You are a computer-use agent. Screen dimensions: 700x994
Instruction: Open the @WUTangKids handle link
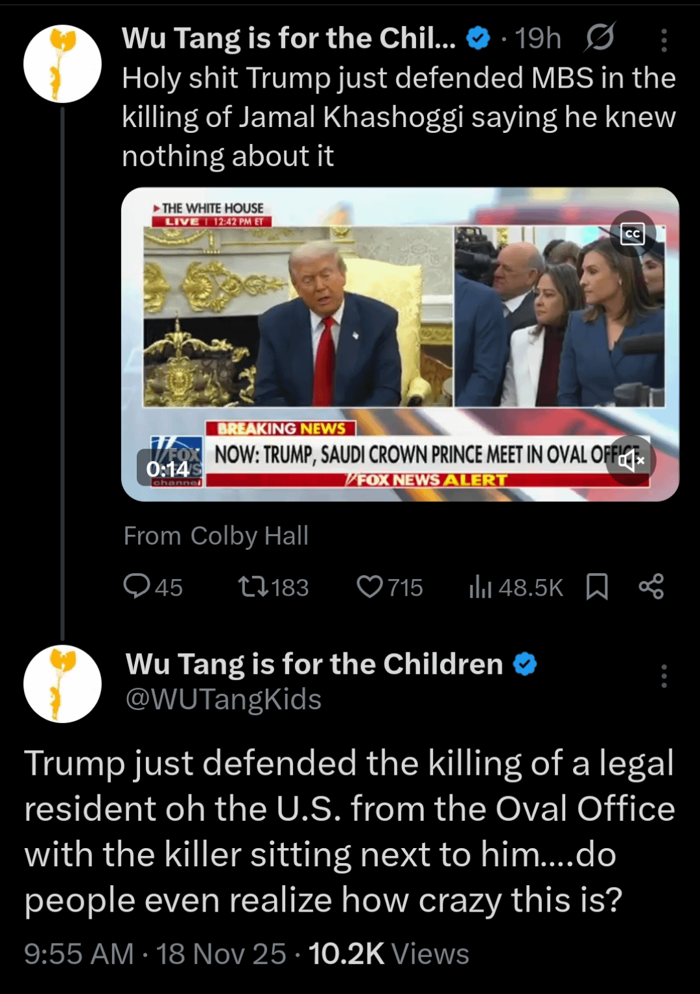coord(224,699)
